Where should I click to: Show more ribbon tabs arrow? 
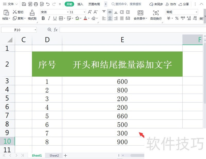click(x=106, y=4)
